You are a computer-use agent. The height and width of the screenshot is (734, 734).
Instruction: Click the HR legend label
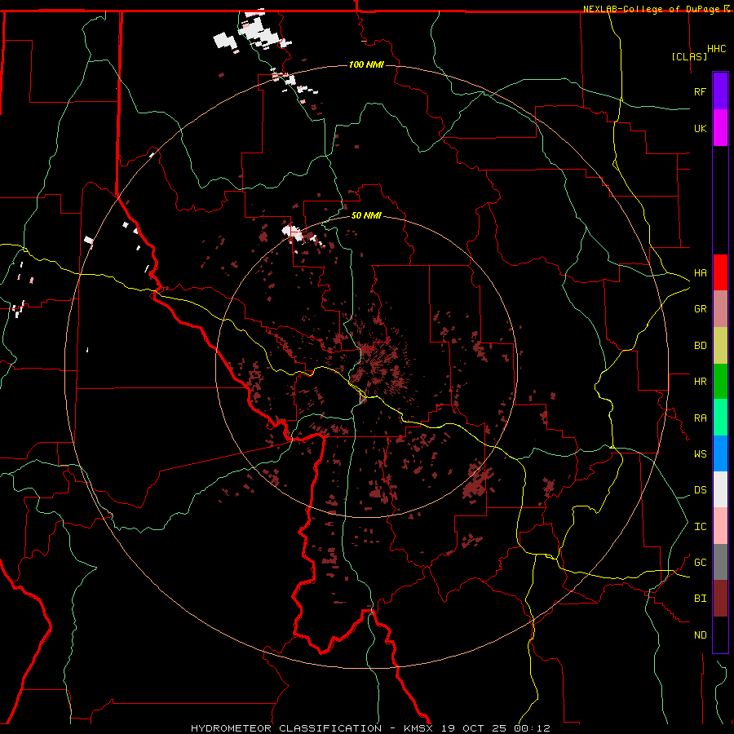point(700,382)
